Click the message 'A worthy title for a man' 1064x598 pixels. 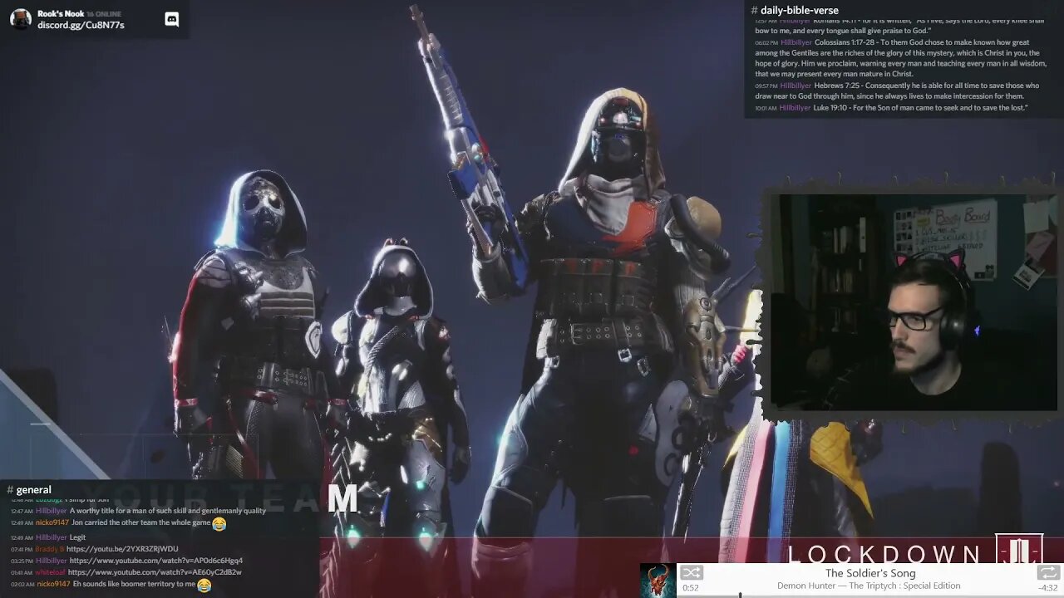[x=168, y=511]
